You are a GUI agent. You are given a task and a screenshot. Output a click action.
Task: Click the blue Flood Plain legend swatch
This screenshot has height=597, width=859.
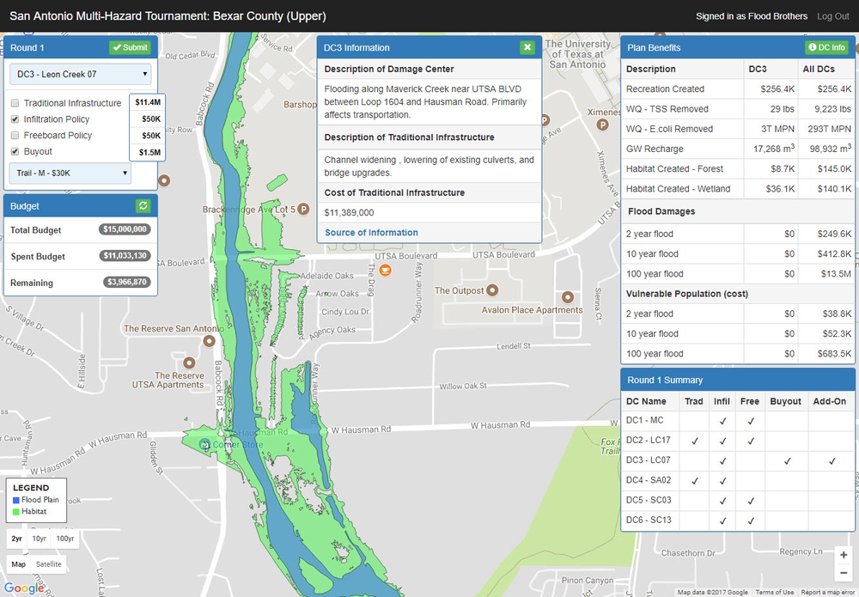click(16, 500)
